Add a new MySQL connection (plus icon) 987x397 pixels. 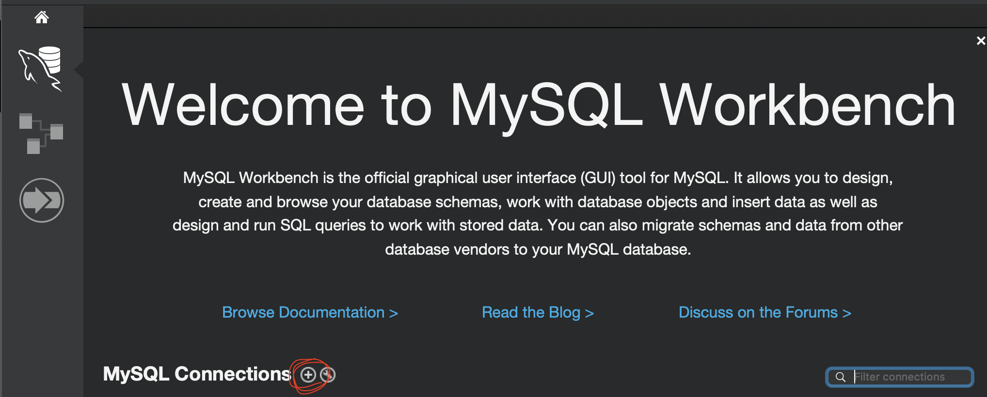tap(308, 374)
